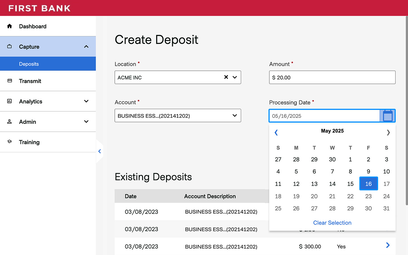The image size is (408, 255).
Task: Click the May 2025 calendar title
Action: click(332, 131)
